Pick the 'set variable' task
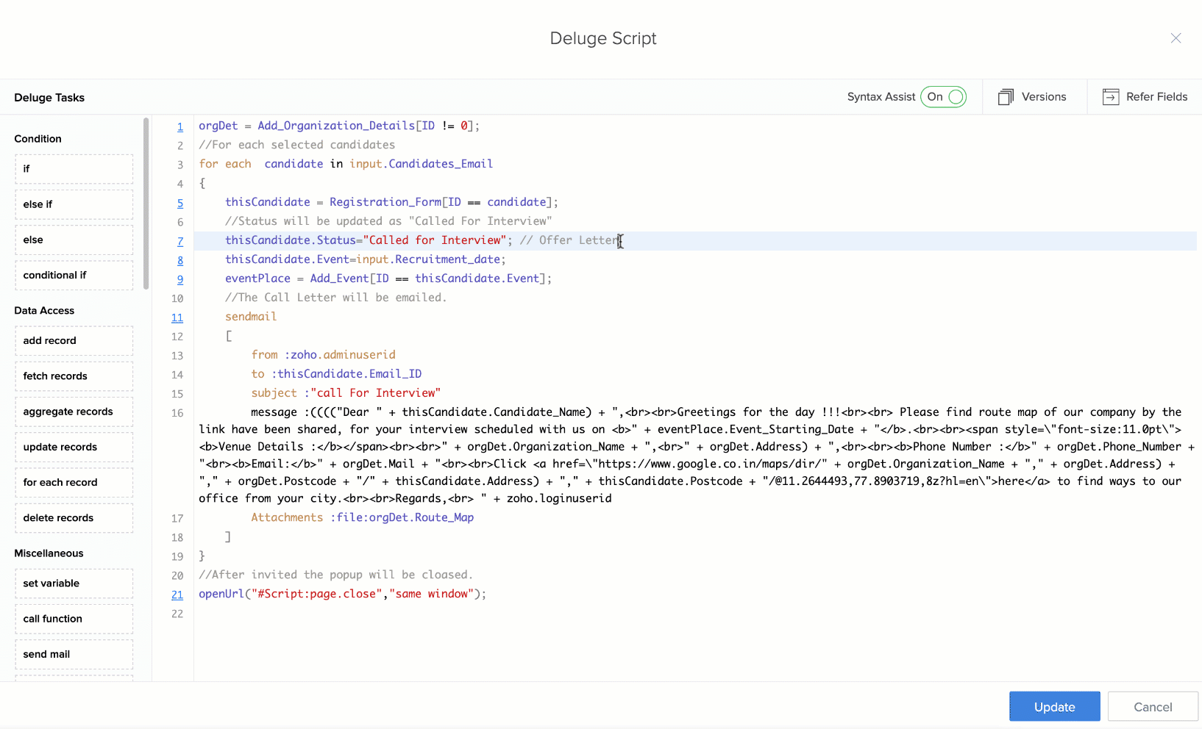1202x729 pixels. 74,583
